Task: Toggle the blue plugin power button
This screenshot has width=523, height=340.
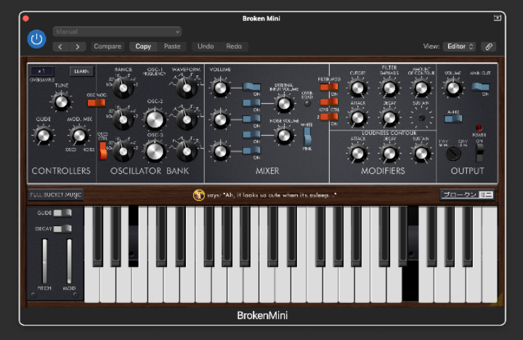Action: tap(37, 39)
